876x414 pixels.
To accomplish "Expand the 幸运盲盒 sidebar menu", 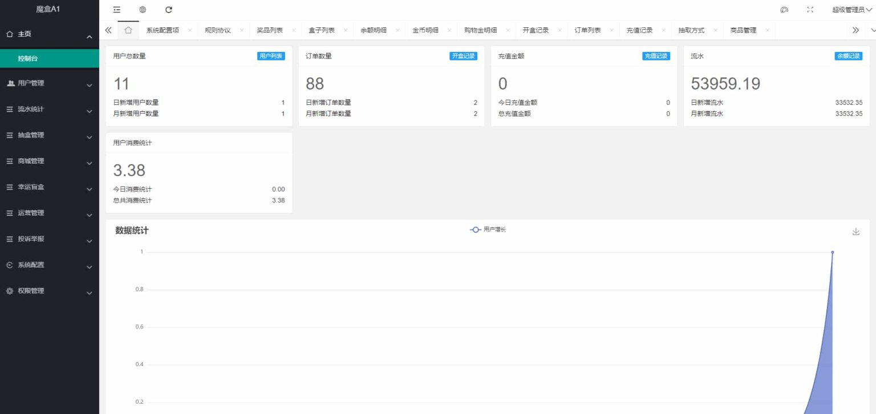I will (49, 187).
